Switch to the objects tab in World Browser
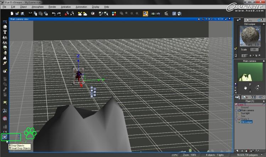This screenshot has width=266, height=157. [237, 97]
